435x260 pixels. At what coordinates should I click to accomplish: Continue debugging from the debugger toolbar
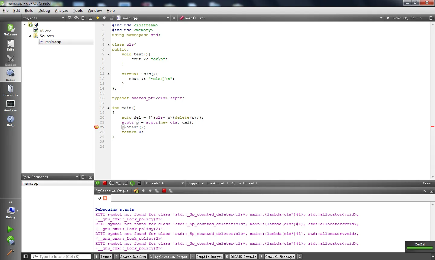click(x=98, y=183)
